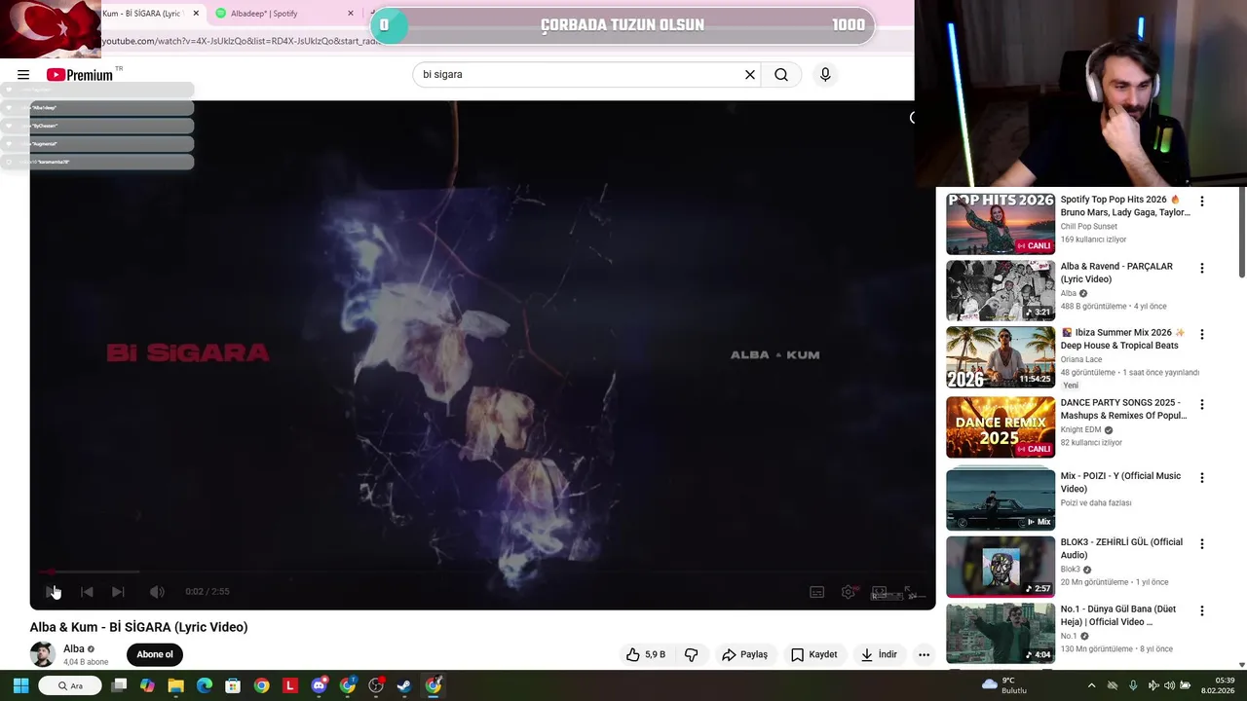This screenshot has width=1247, height=701.
Task: Open the YouTube guide hamburger menu
Action: coord(23,75)
